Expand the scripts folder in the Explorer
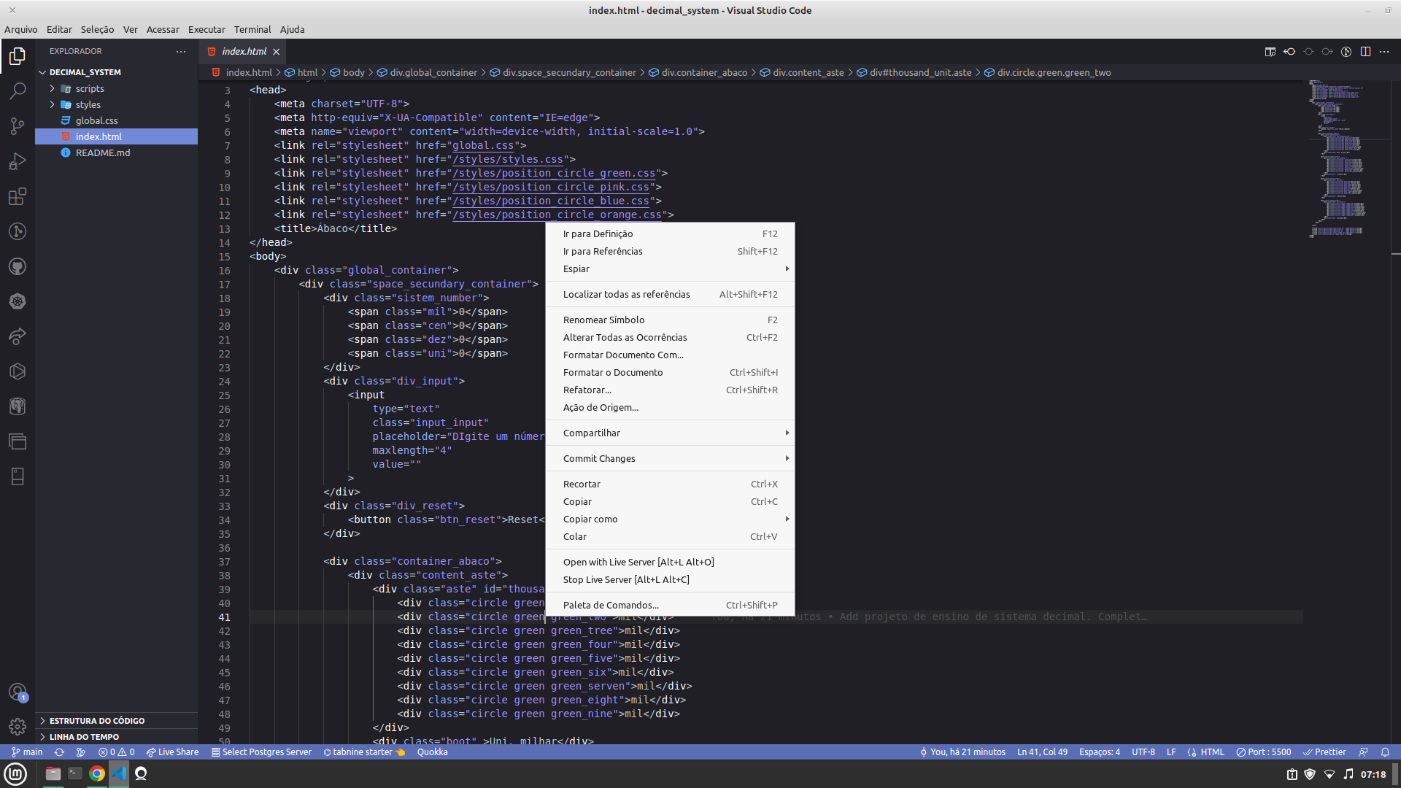This screenshot has height=788, width=1401. pos(88,88)
